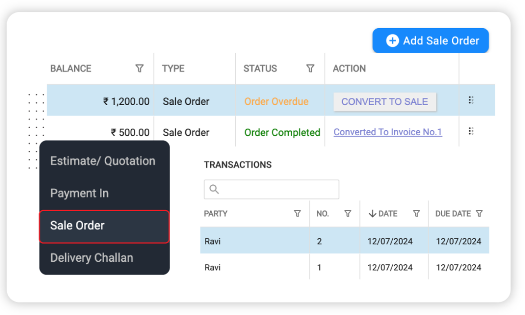Click the DATE sort arrow
The width and height of the screenshot is (525, 315).
pos(372,214)
